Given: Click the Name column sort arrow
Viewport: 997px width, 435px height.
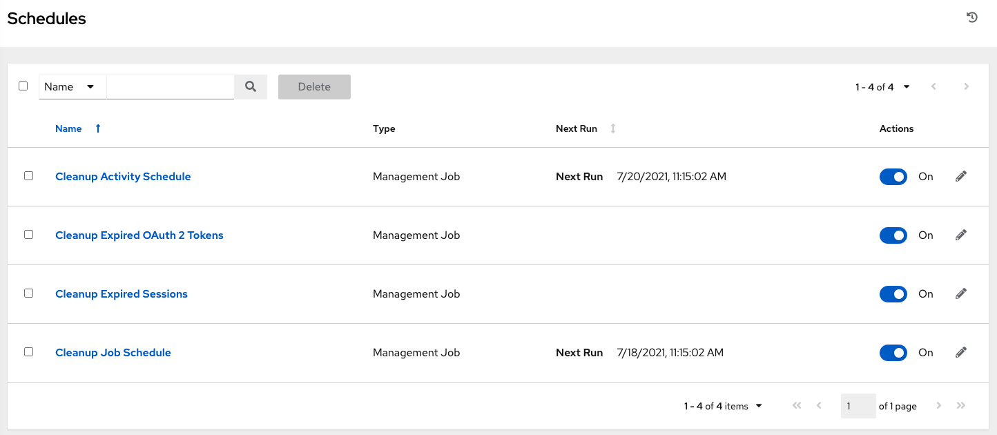Looking at the screenshot, I should [x=97, y=128].
